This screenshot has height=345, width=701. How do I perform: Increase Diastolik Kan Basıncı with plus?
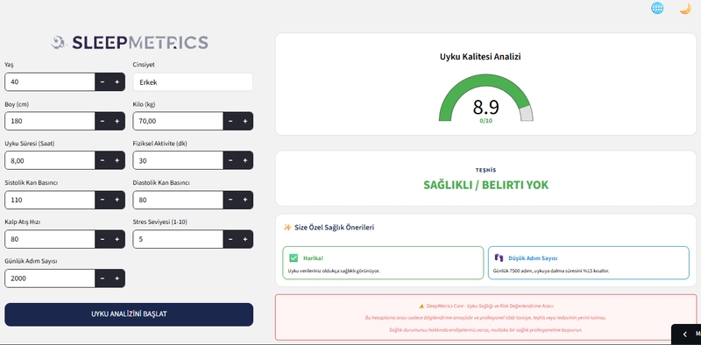[245, 200]
